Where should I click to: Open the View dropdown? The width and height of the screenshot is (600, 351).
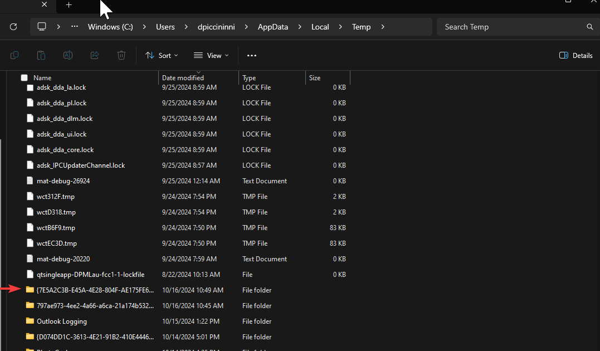click(x=211, y=56)
